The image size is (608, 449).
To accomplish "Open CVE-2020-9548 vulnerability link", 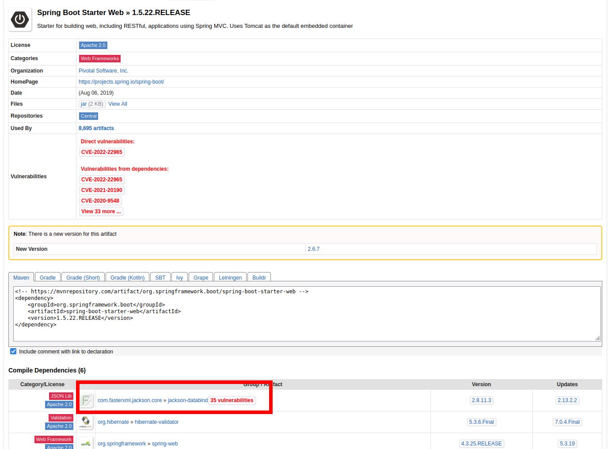I will tap(100, 201).
